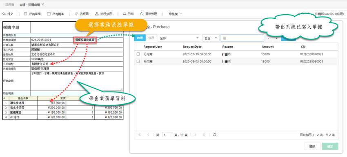Click the business scope text area
347x157 pixels.
click(77, 81)
